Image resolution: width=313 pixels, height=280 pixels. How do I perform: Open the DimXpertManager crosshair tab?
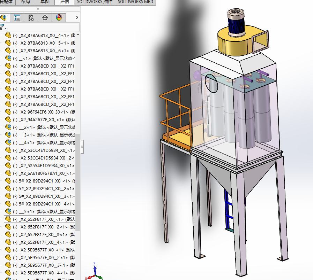[45, 18]
